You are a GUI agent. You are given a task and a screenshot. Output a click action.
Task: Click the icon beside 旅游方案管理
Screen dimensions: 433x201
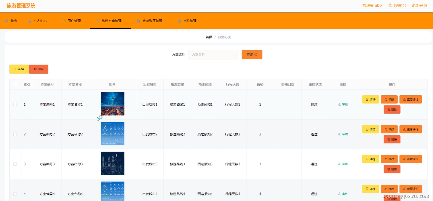tap(98, 21)
